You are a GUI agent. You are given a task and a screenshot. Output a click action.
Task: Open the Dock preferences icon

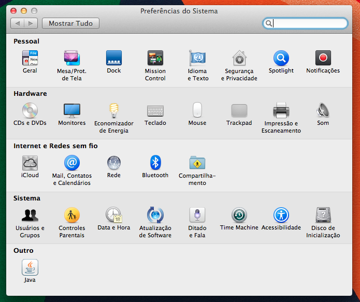coord(114,58)
